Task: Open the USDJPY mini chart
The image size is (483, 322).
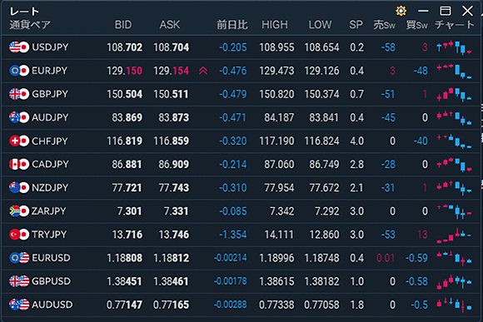Action: [454, 47]
